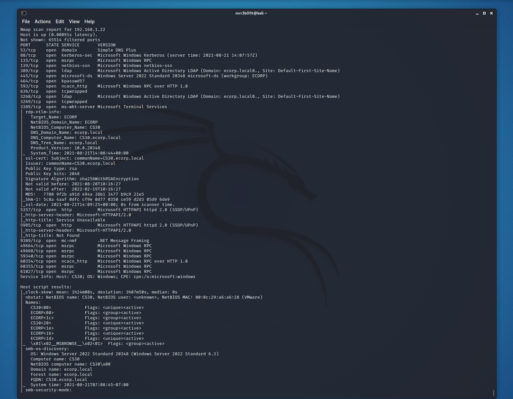Open the View menu
This screenshot has width=513, height=399.
click(x=74, y=22)
